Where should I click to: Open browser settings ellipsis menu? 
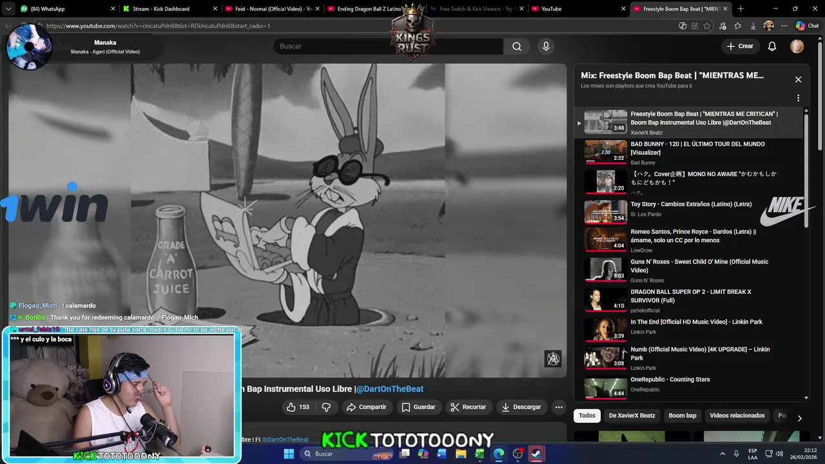(784, 26)
